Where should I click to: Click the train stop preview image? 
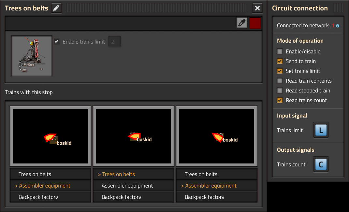[32, 56]
